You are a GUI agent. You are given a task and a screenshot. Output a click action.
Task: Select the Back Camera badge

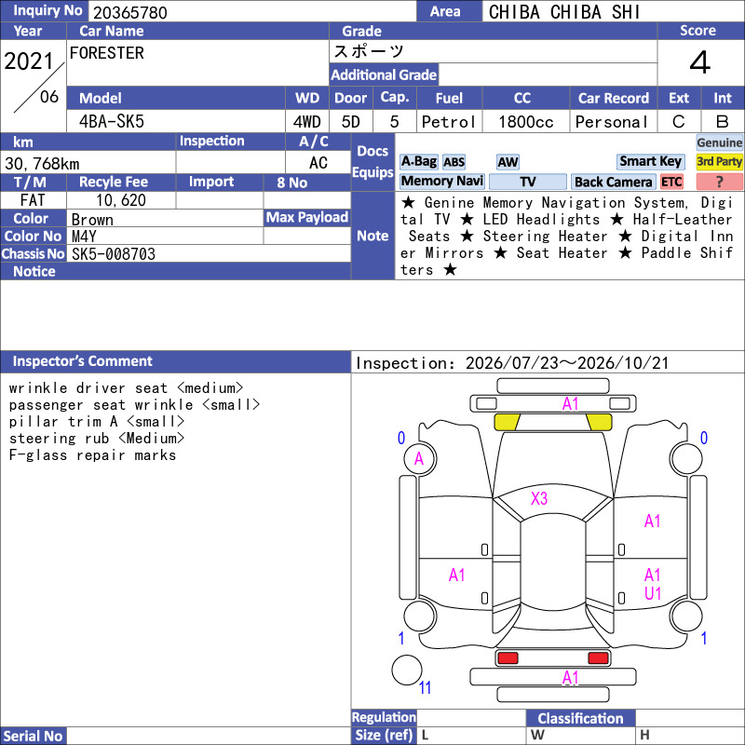click(613, 182)
